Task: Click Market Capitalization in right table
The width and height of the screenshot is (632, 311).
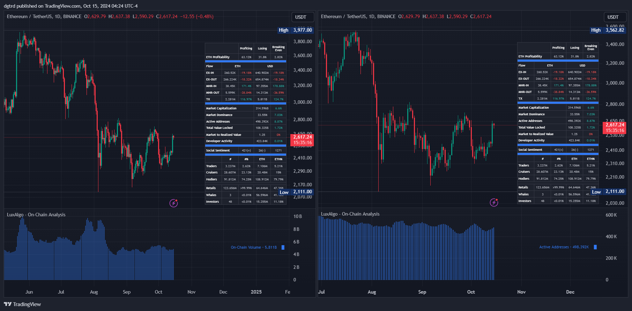Action: point(534,108)
